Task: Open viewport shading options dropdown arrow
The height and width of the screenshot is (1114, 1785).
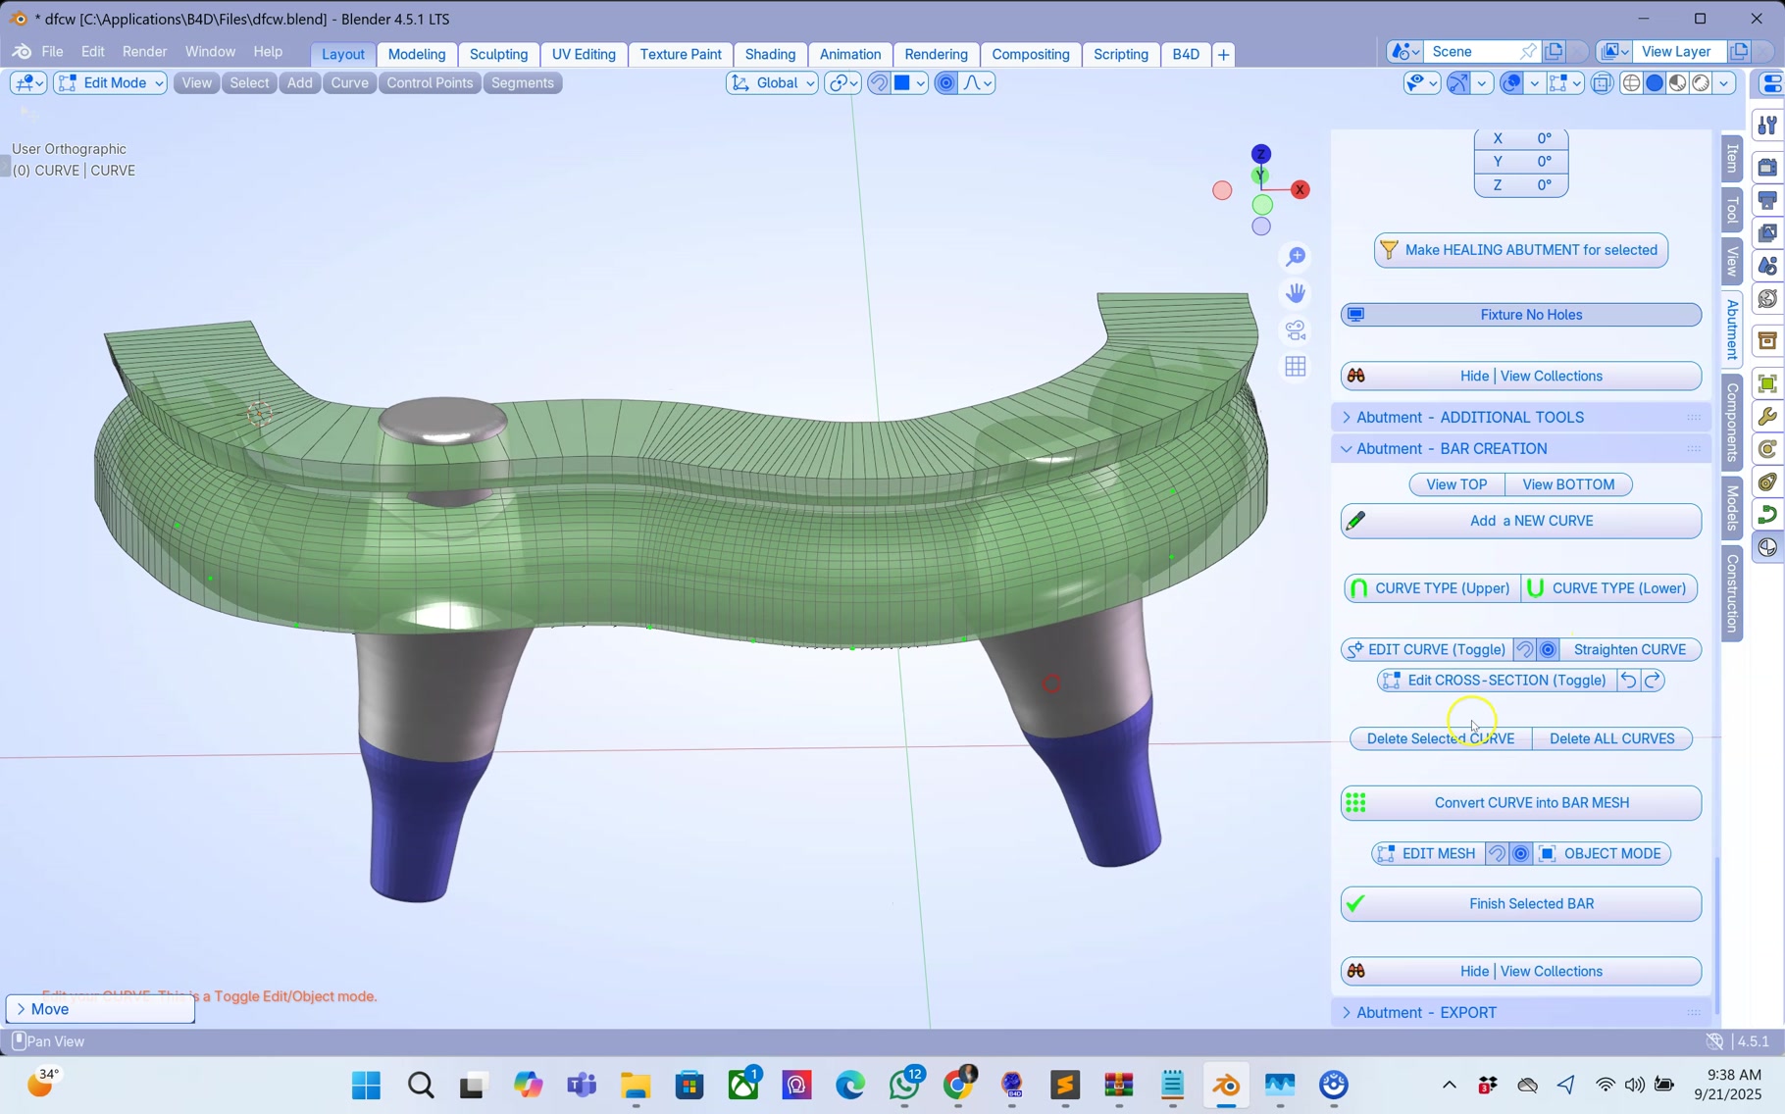Action: click(x=1724, y=83)
